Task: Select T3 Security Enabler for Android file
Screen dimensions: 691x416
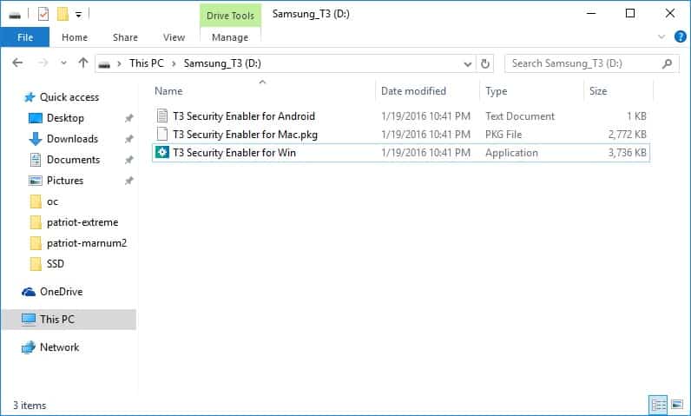Action: (244, 116)
